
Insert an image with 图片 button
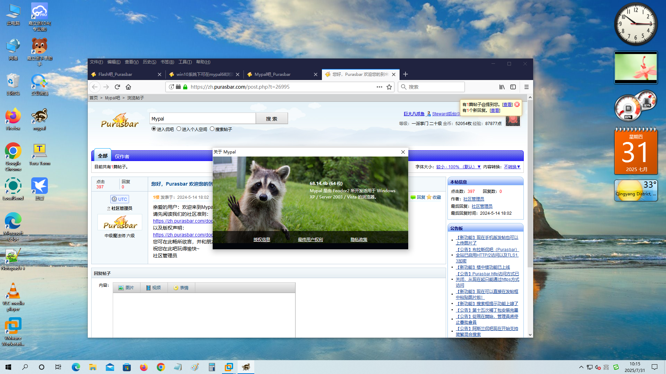tap(126, 288)
